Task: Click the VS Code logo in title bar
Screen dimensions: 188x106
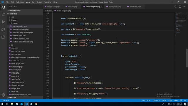Action: 2,2
